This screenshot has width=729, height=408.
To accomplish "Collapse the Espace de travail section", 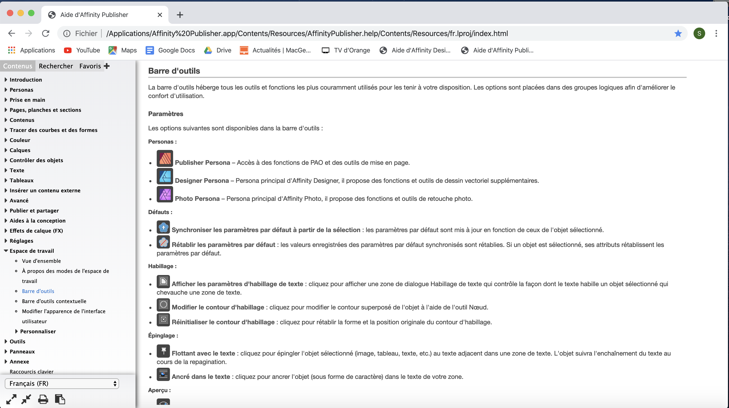I will (6, 251).
